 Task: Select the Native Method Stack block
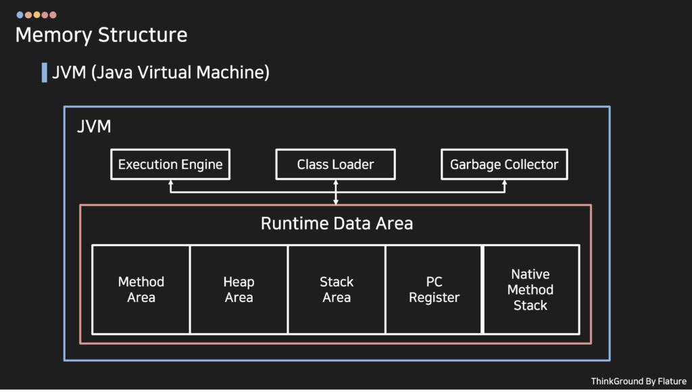[x=530, y=289]
